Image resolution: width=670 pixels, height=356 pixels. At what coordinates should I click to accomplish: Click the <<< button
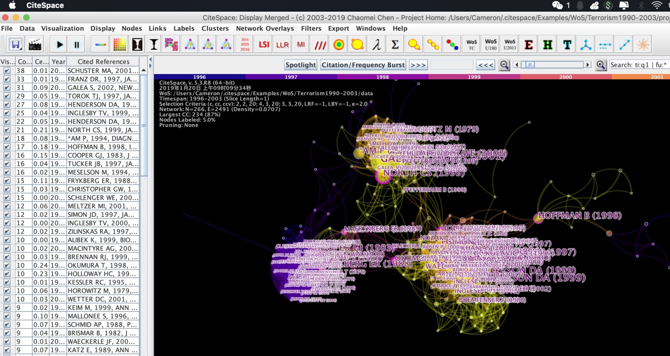pyautogui.click(x=486, y=65)
